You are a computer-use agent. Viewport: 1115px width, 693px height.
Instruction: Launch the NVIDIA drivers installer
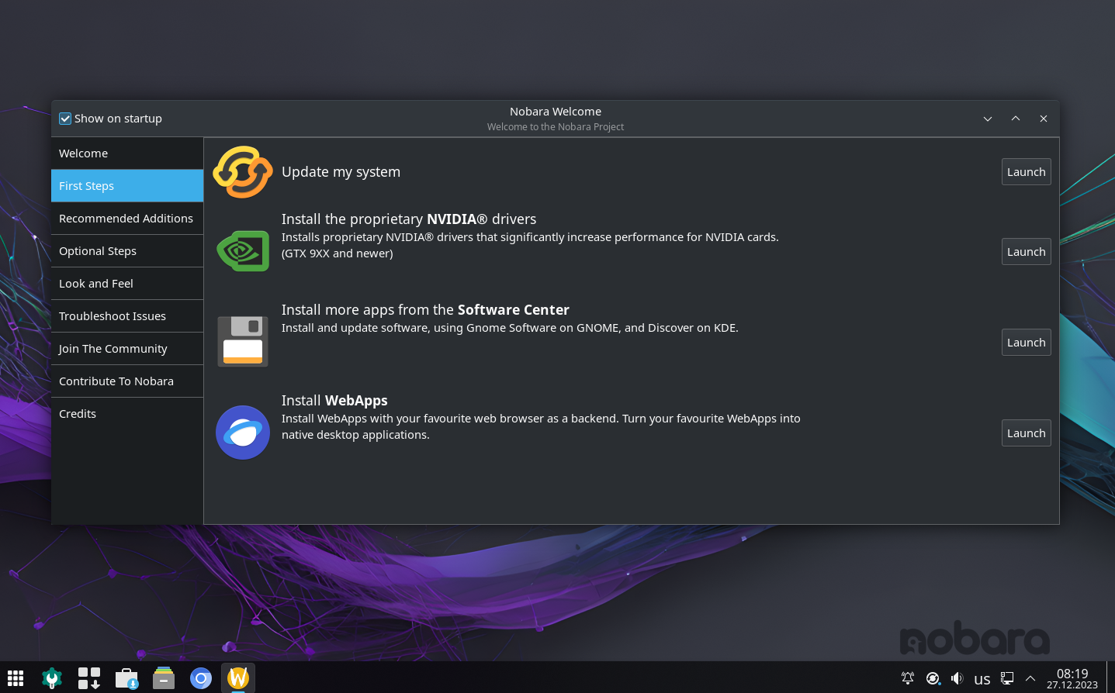1026,252
